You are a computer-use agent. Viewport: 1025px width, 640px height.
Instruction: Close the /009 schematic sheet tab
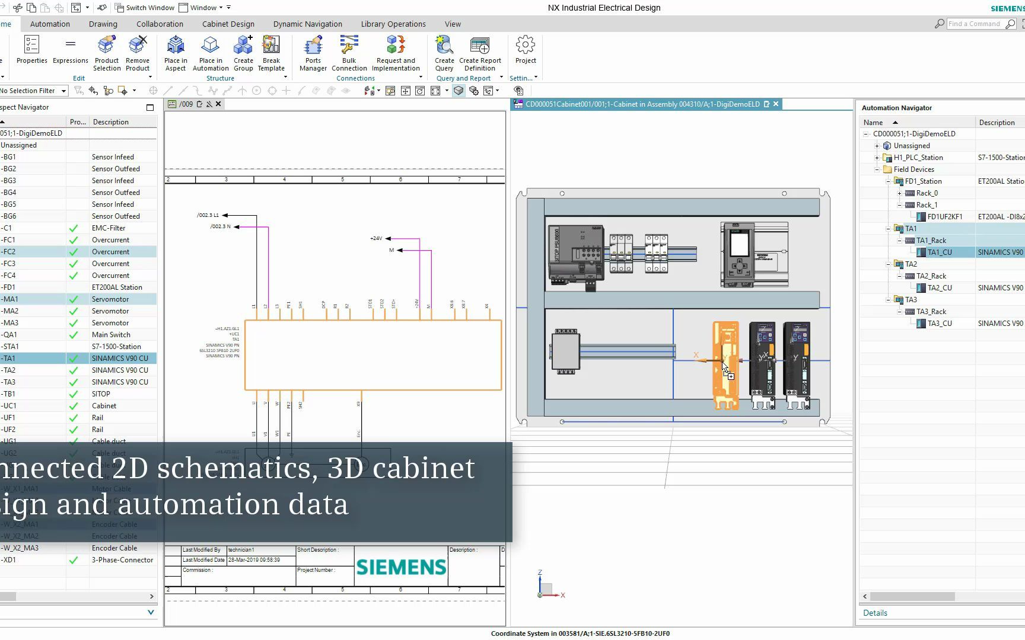tap(218, 104)
